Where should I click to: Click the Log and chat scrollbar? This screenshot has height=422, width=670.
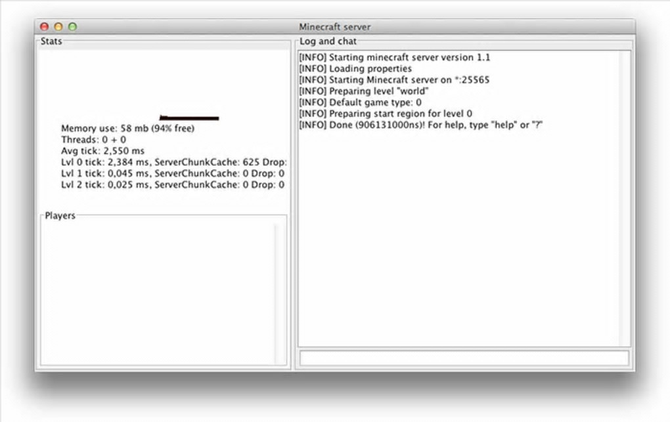coord(624,198)
